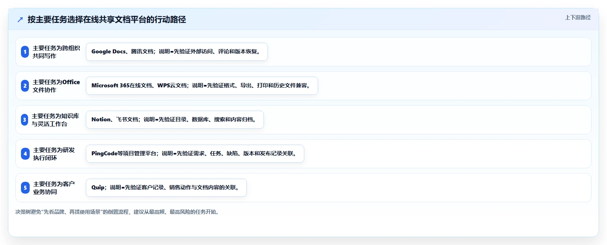Select the label 主要任务为跨组织共同写作
Screen dimensions: 607x245
57,52
